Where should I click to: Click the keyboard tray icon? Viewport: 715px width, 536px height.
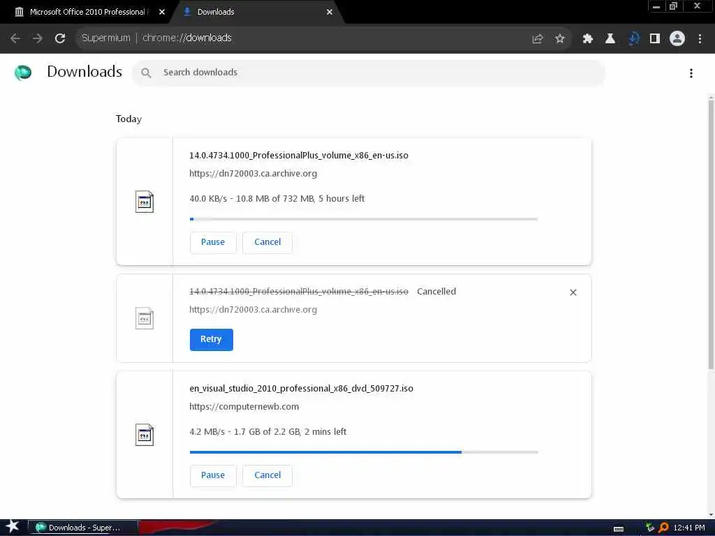tap(619, 529)
